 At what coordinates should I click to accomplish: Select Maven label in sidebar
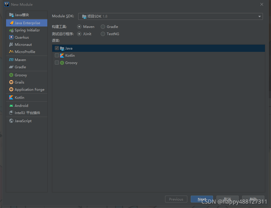coord(20,60)
